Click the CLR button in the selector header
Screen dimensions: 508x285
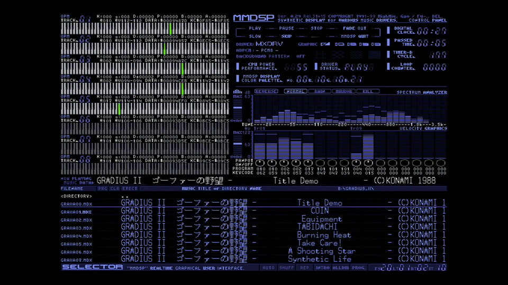115,188
